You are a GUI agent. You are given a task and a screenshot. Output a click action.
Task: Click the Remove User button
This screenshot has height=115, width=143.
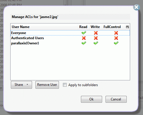point(47,85)
